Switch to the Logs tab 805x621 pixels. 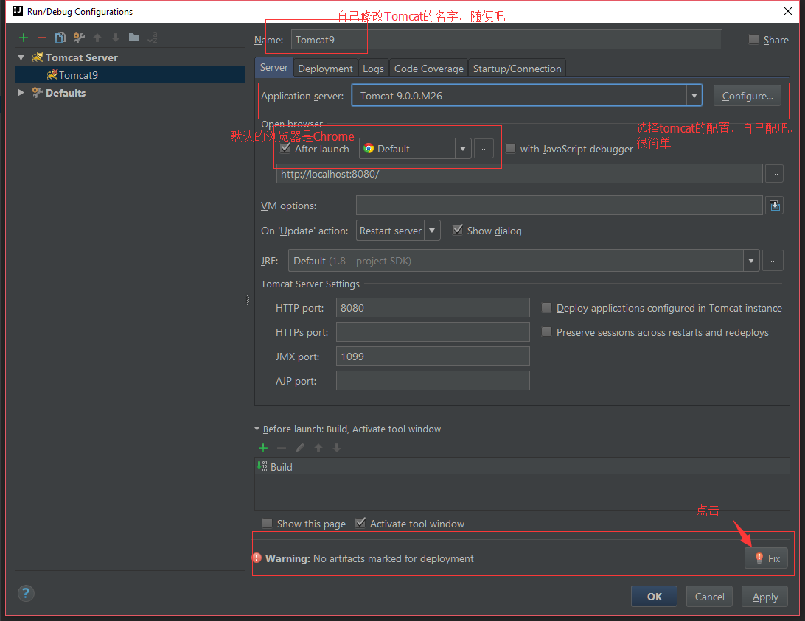pos(373,69)
